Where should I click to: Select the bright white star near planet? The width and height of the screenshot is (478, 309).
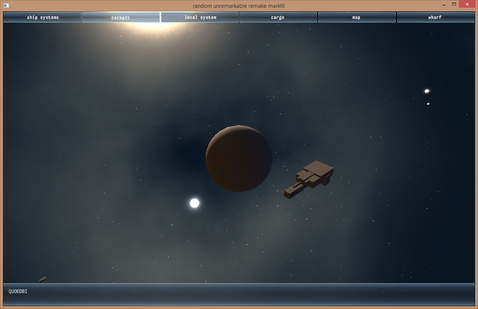point(194,203)
